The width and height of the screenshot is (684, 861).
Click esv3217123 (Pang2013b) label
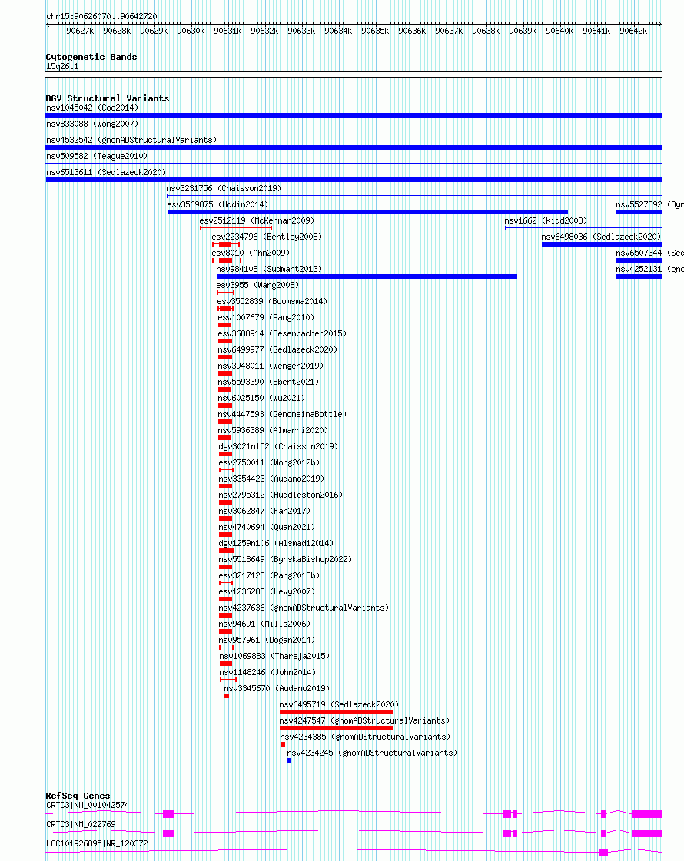point(269,575)
